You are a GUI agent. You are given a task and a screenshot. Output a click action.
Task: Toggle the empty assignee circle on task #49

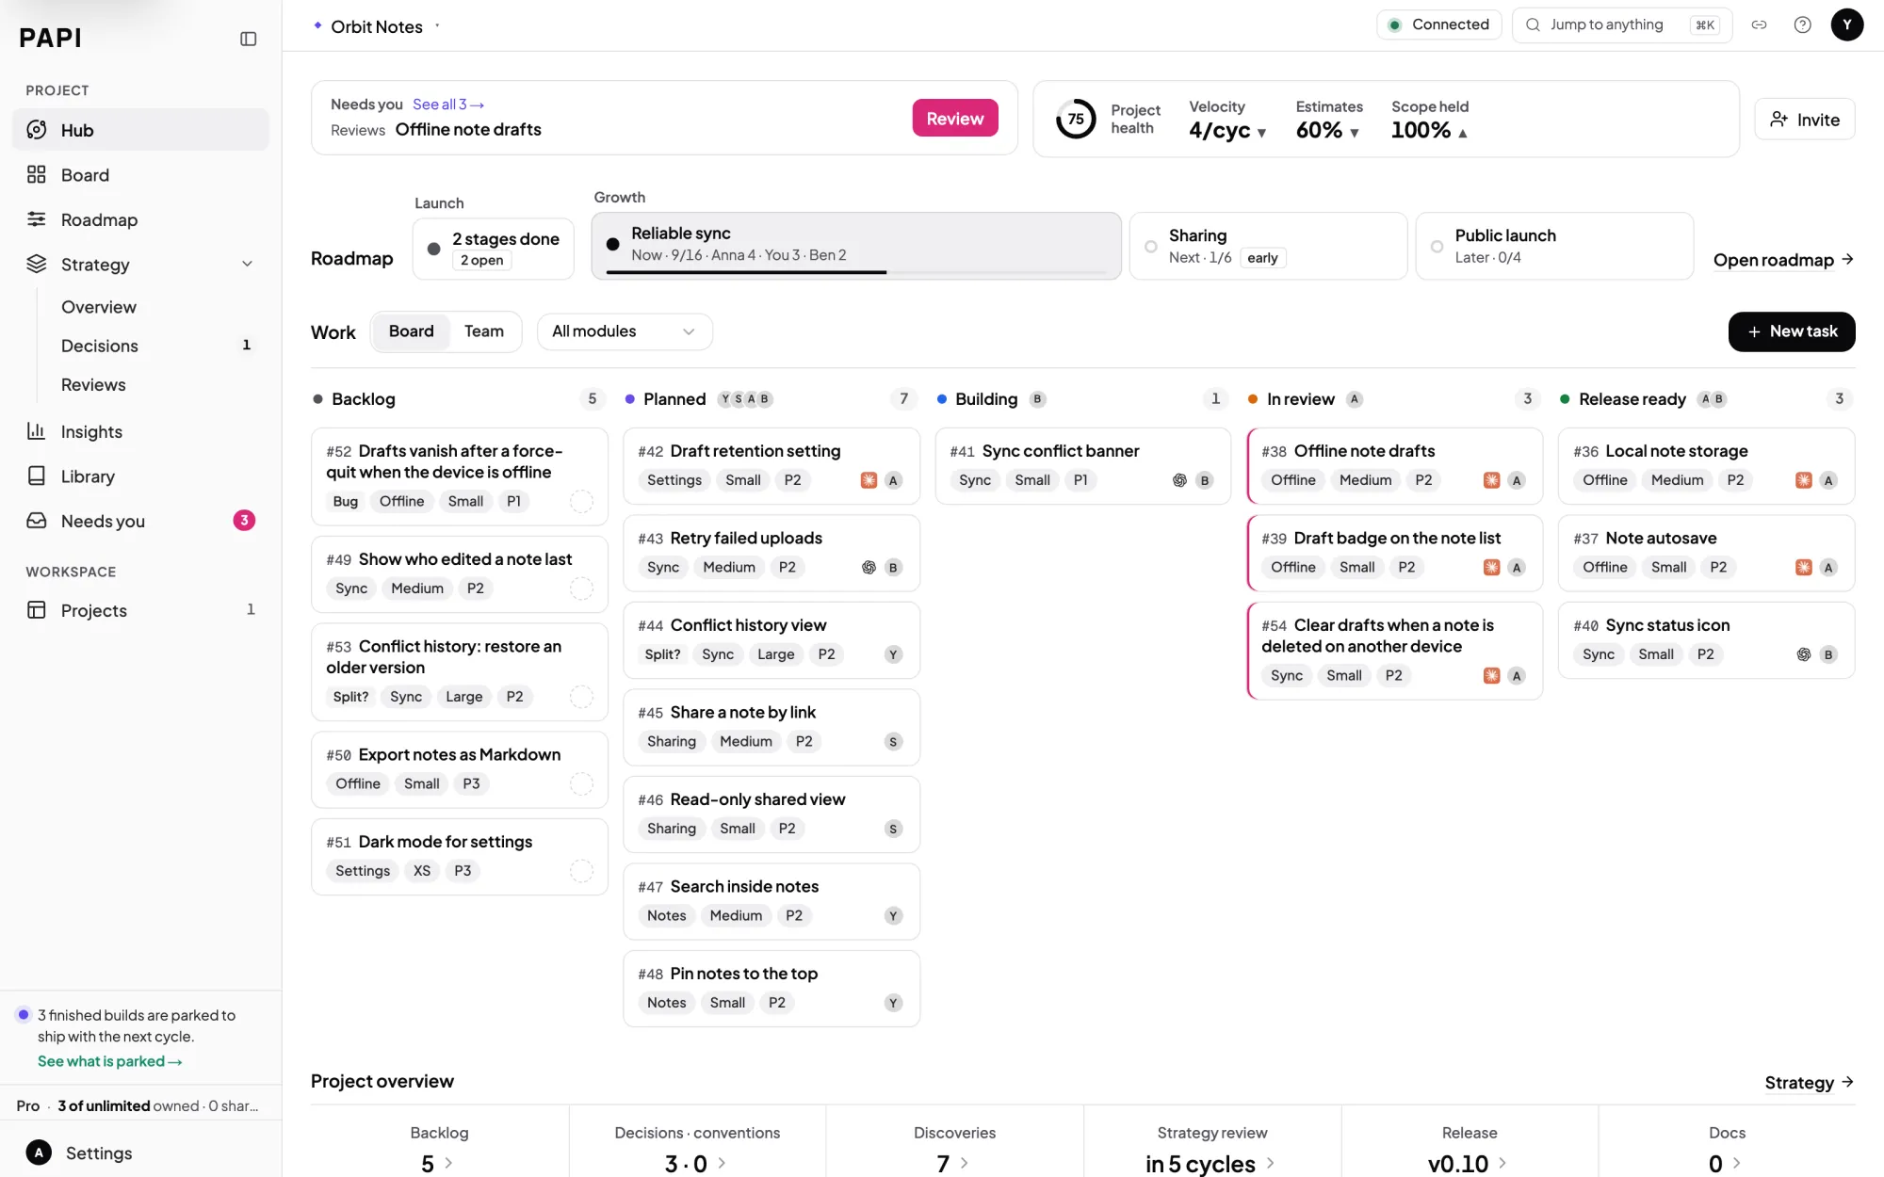(582, 588)
